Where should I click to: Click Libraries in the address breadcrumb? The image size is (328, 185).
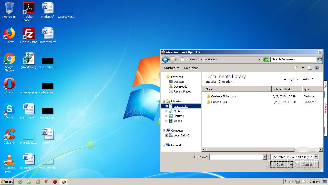click(194, 59)
